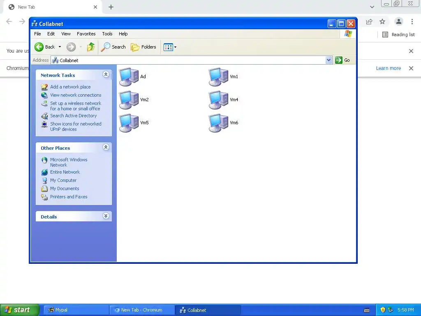
Task: Click Search Active Directory
Action: coord(73,116)
